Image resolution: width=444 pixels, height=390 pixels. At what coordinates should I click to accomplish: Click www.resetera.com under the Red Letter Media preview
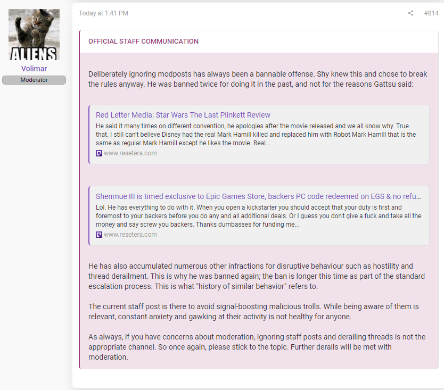click(130, 153)
